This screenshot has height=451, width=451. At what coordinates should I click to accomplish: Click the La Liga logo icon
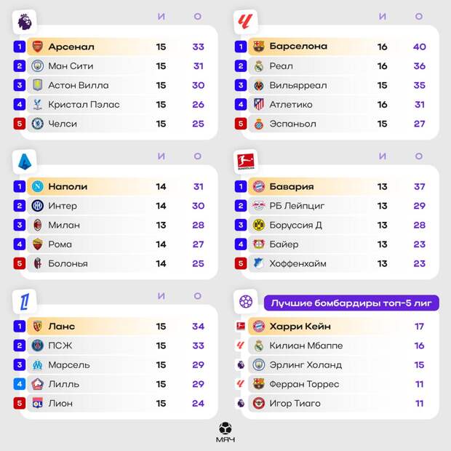[x=246, y=21]
